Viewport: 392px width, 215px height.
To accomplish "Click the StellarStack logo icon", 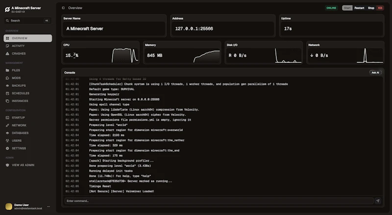I will (x=7, y=9).
